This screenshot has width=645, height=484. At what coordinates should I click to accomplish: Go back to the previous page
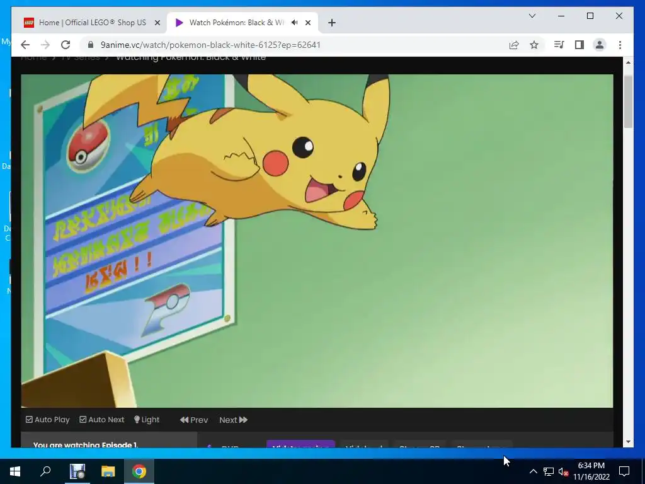pyautogui.click(x=25, y=45)
